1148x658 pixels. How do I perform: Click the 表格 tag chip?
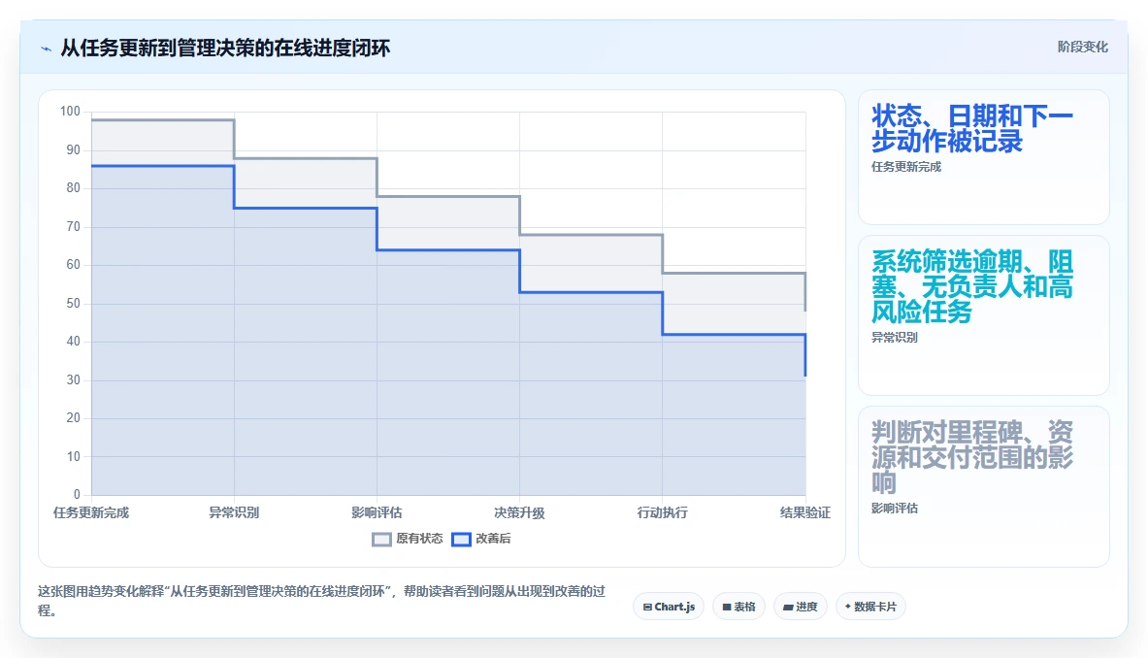738,607
